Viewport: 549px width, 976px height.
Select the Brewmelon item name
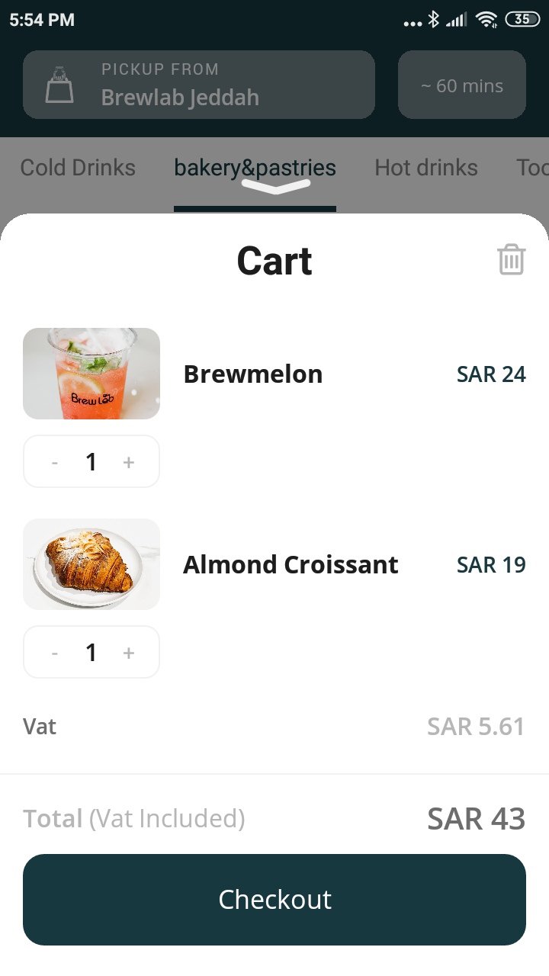tap(252, 374)
